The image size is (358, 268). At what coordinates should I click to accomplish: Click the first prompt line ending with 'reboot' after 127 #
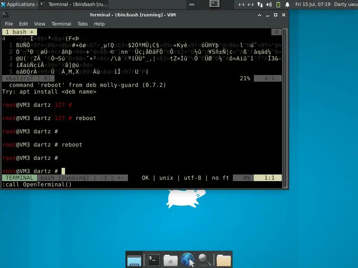click(x=49, y=118)
